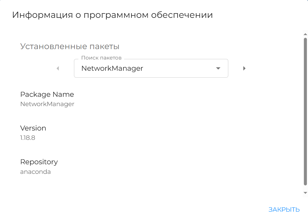Click the scrollbar up arrow
The width and height of the screenshot is (308, 218).
[305, 34]
